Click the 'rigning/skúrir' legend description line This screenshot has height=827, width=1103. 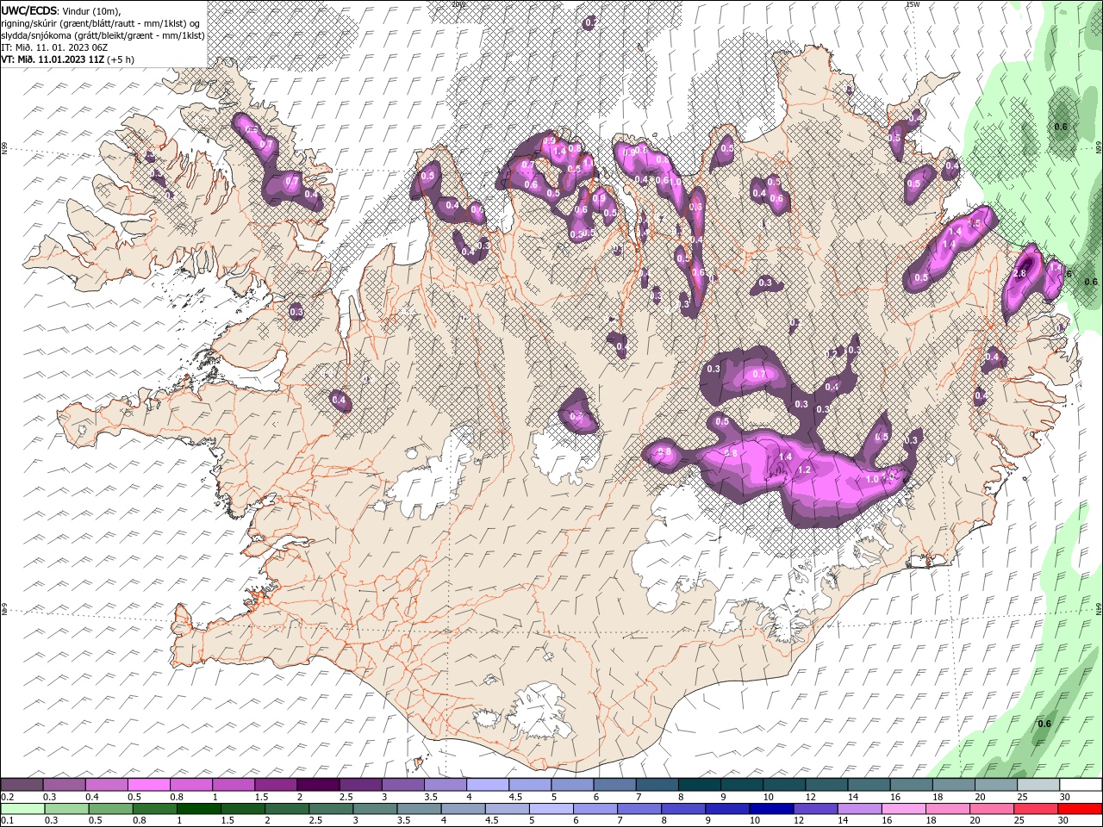[101, 22]
